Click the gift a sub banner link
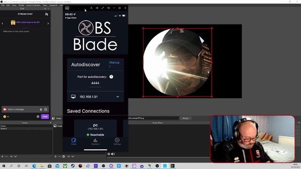Image resolution: width=301 pixels, height=169 pixels. [x=28, y=22]
